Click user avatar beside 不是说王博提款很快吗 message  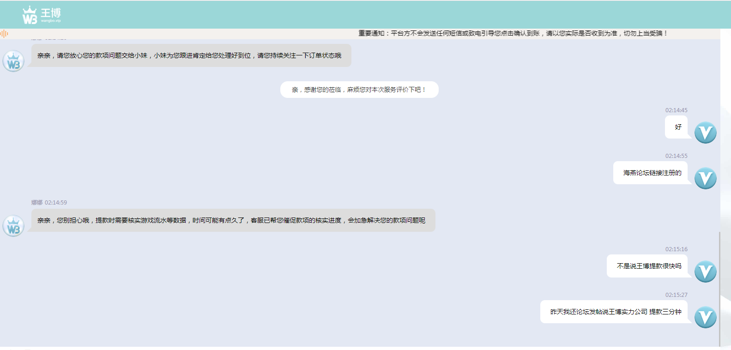[705, 272]
